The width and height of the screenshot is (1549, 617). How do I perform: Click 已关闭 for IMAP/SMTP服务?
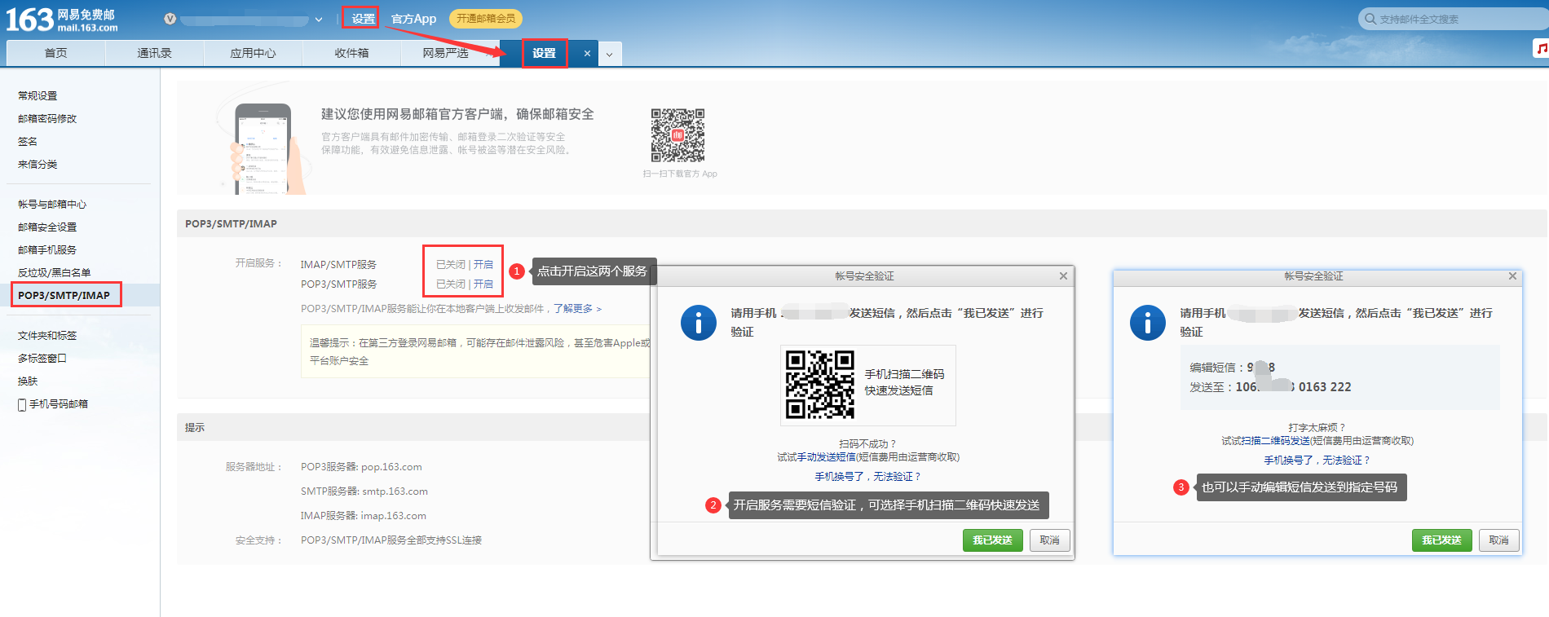click(450, 265)
